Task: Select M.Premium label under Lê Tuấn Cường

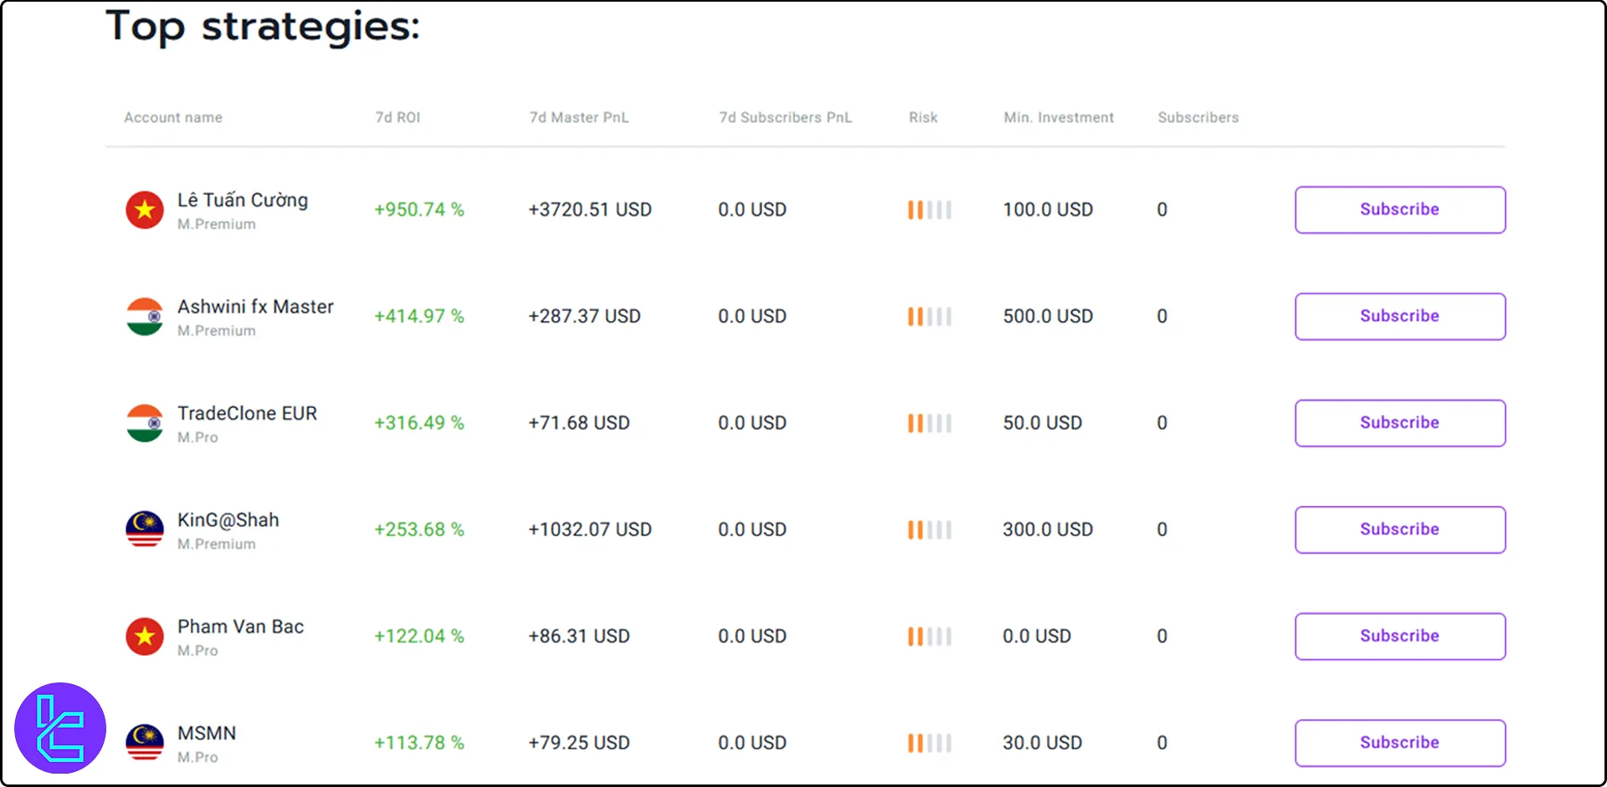Action: pyautogui.click(x=216, y=224)
